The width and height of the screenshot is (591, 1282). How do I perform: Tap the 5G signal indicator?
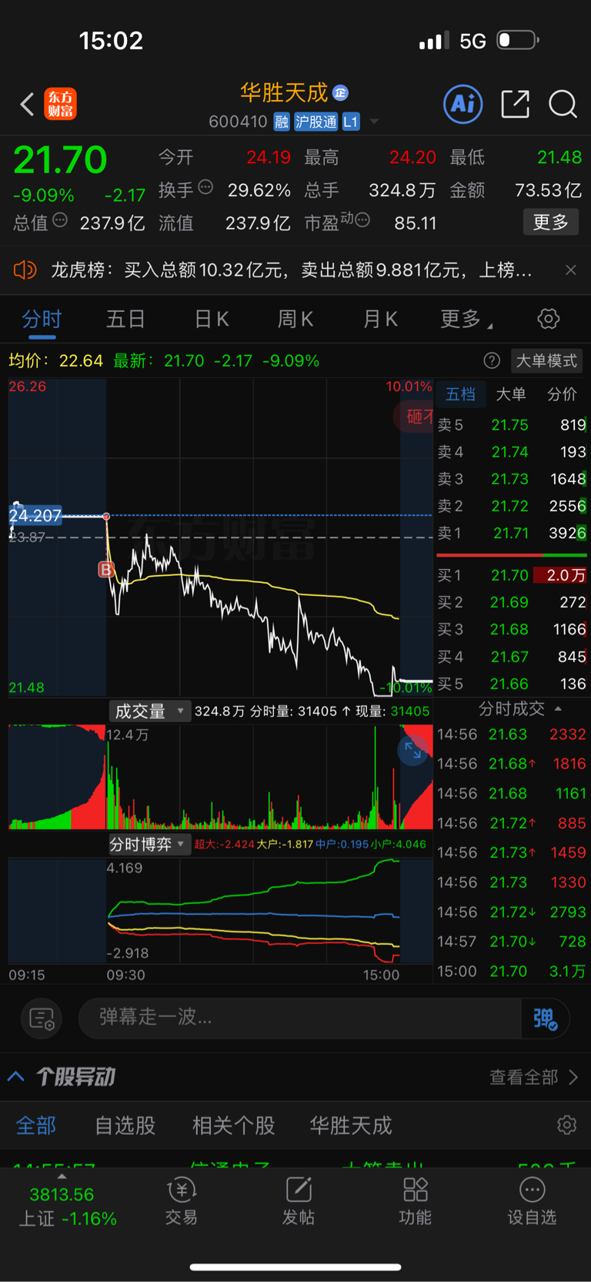click(x=472, y=41)
